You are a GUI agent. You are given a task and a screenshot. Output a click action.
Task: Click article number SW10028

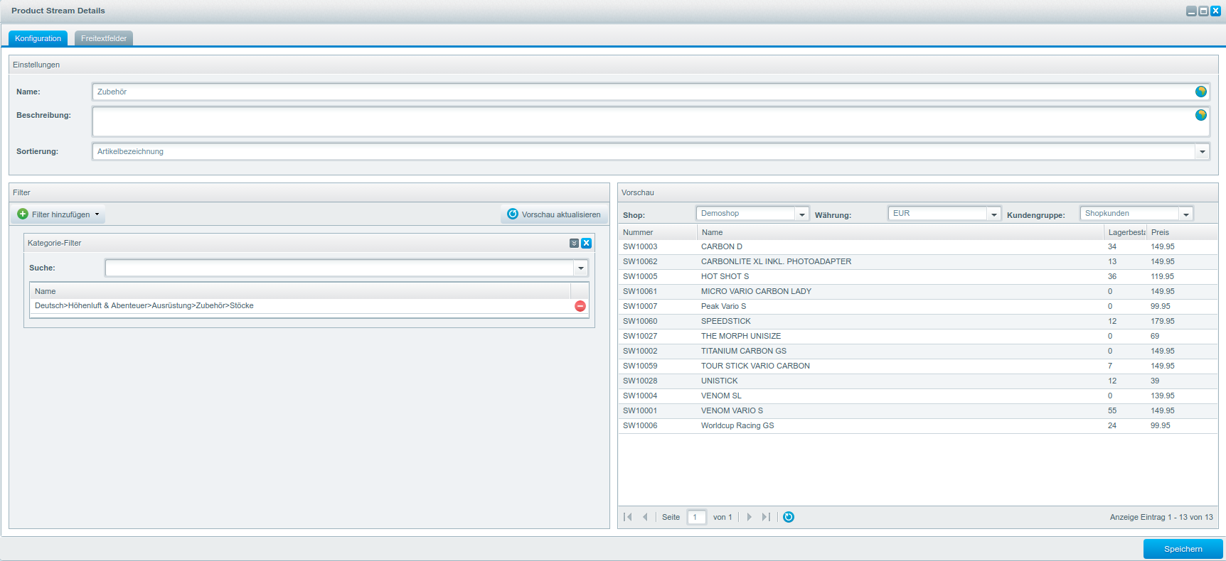640,381
